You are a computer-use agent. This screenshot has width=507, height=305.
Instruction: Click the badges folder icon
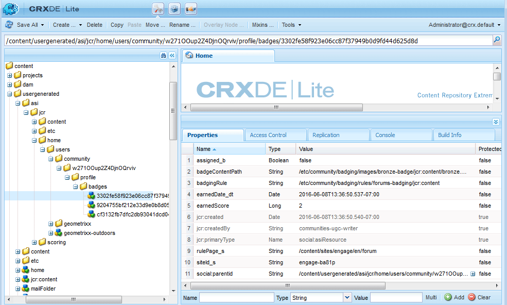(x=83, y=187)
